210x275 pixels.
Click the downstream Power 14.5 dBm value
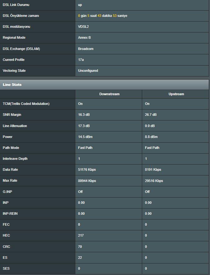(85, 137)
